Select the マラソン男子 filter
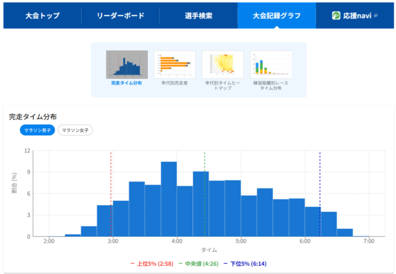 click(37, 130)
